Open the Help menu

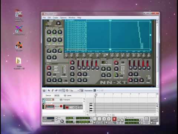[x=79, y=17]
